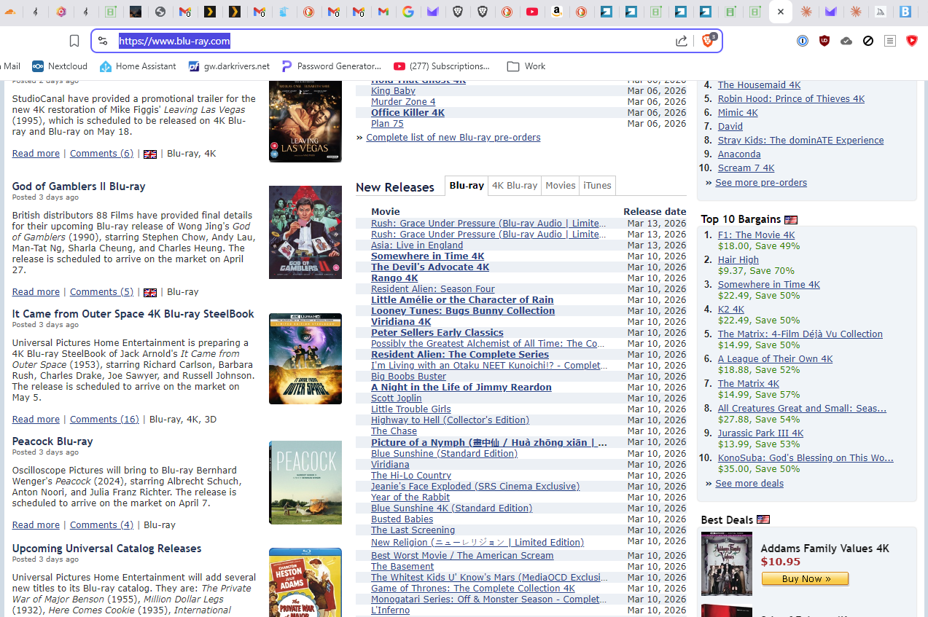928x617 pixels.
Task: Click the Buy Now button for Addams Family
Action: [805, 579]
